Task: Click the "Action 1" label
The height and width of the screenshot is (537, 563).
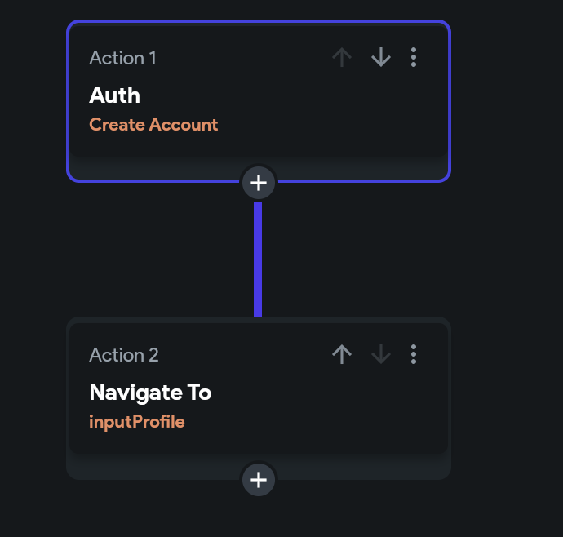Action: pyautogui.click(x=122, y=58)
